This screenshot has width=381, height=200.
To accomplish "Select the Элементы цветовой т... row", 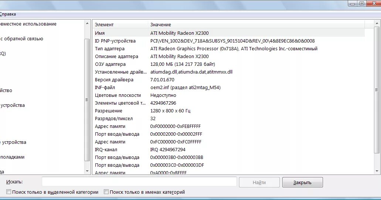I will pos(229,103).
